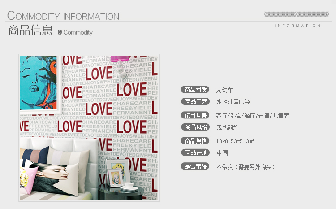Click the 不带胶（需要另外购买）text
The height and width of the screenshot is (209, 336).
[x=246, y=167]
